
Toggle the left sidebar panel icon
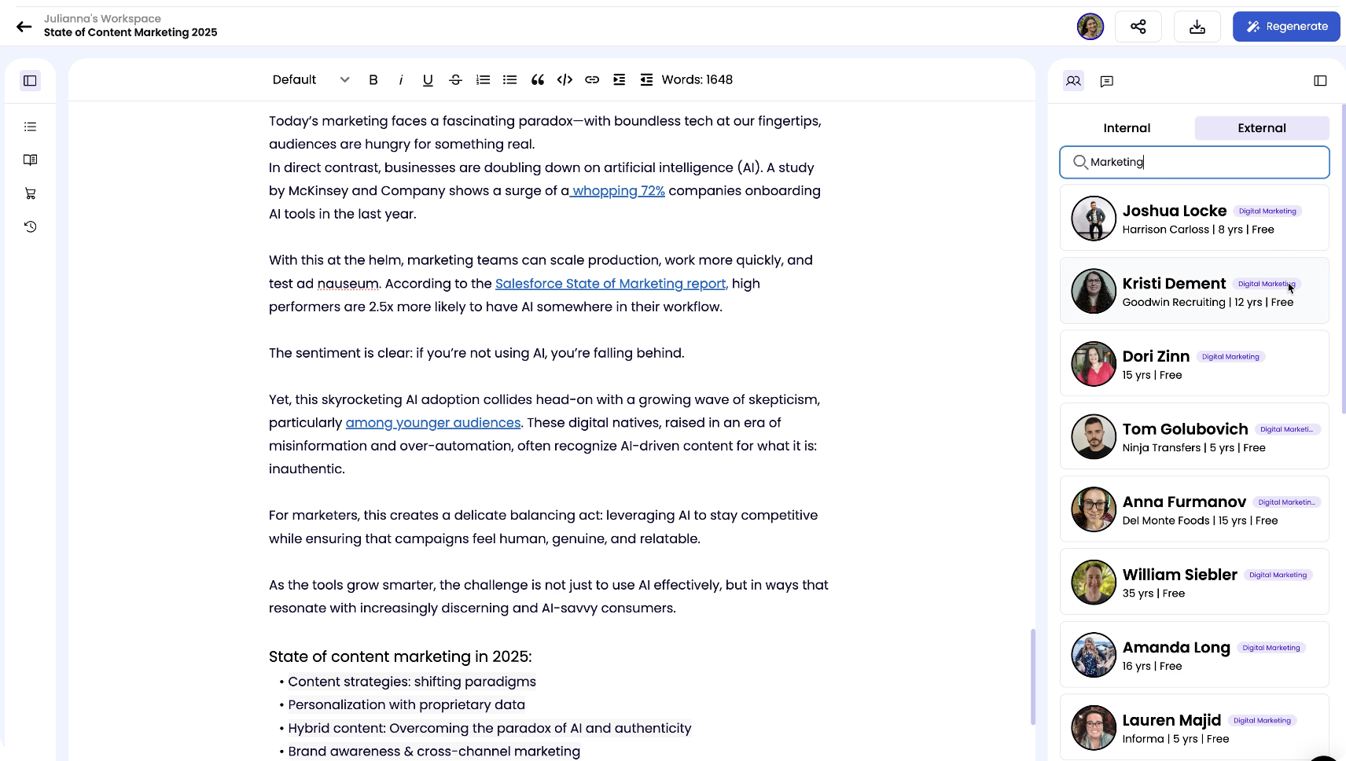coord(31,80)
